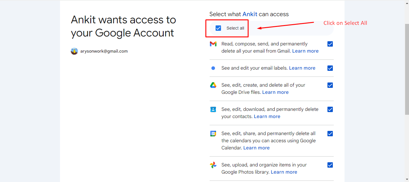Untick the Google Photos library checkbox
The width and height of the screenshot is (409, 182).
click(x=330, y=165)
